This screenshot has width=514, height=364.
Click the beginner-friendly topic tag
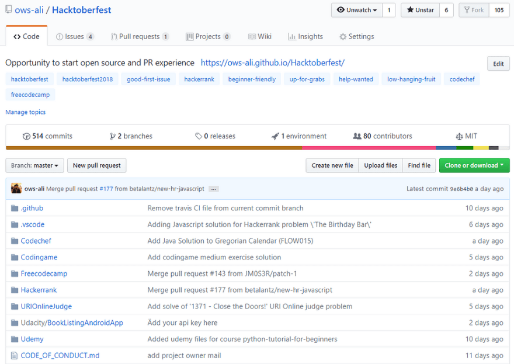click(252, 79)
